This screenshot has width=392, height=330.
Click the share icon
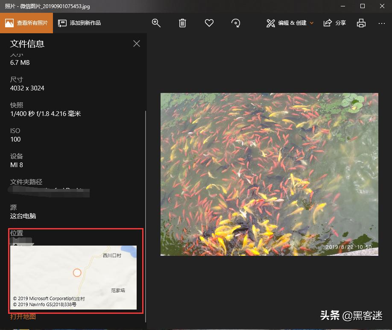tap(328, 23)
